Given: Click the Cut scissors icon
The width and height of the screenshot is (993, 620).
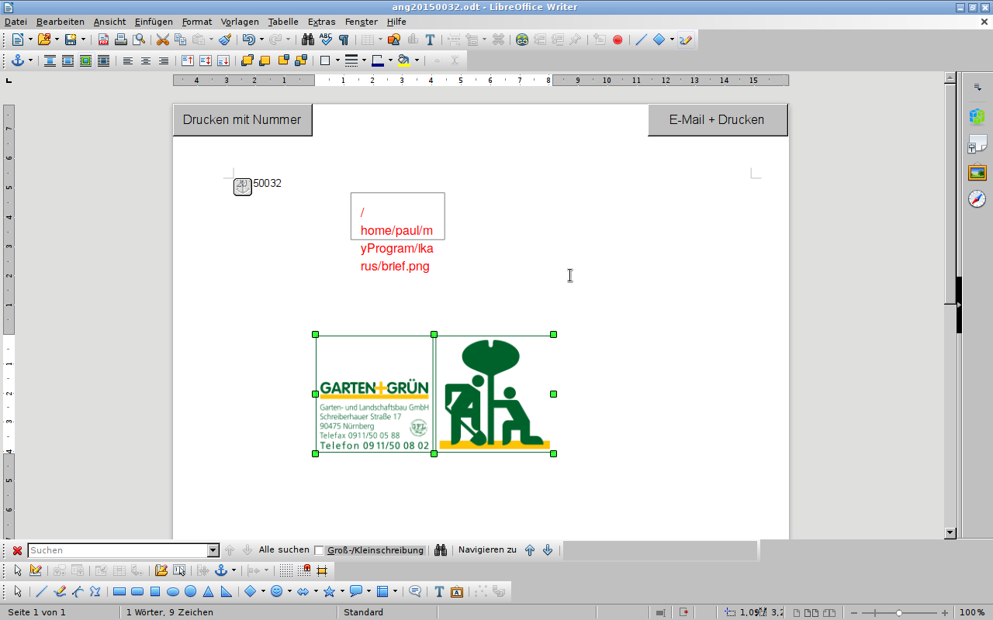Looking at the screenshot, I should click(x=163, y=40).
